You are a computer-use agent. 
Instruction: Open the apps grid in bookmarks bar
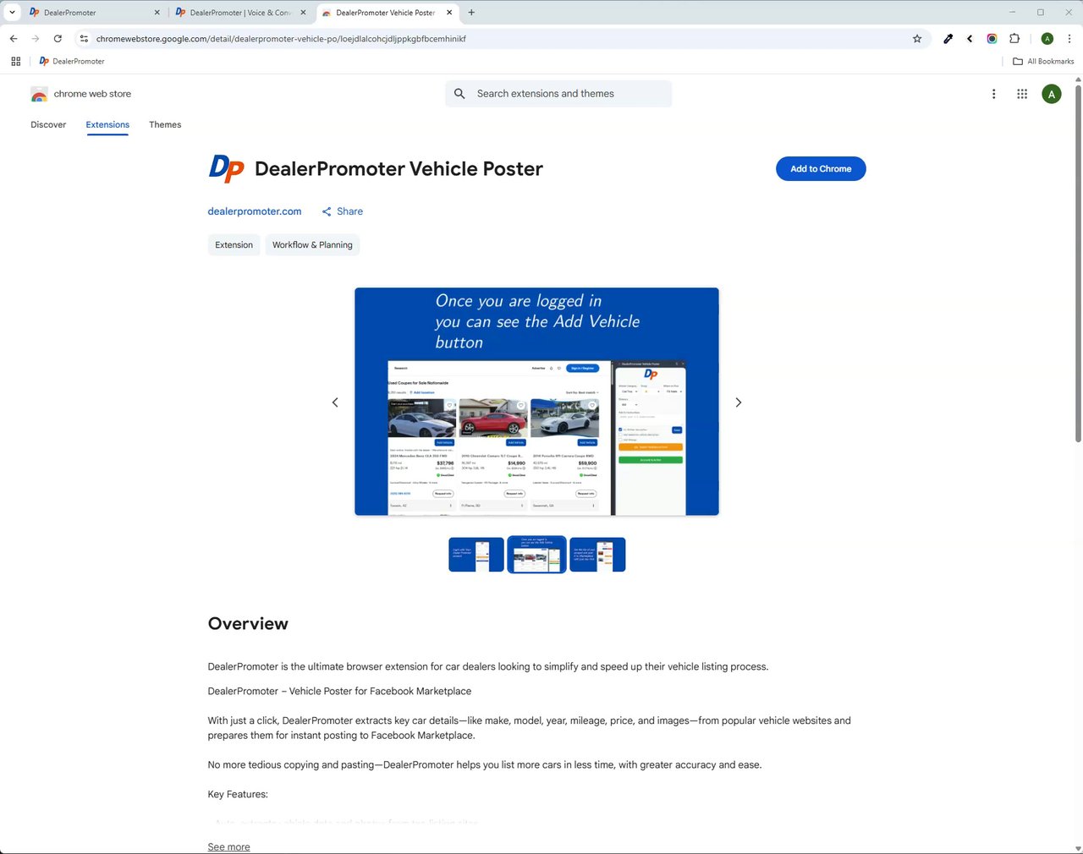coord(15,62)
